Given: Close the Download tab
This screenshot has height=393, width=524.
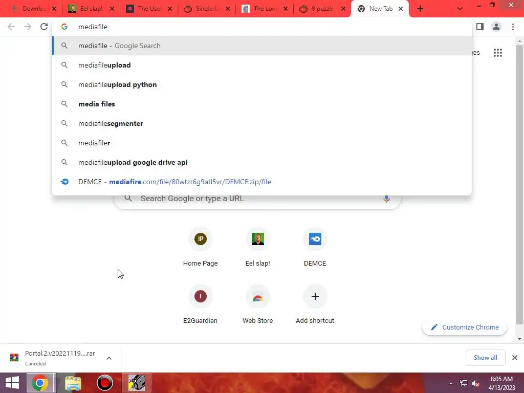Looking at the screenshot, I should tap(54, 9).
